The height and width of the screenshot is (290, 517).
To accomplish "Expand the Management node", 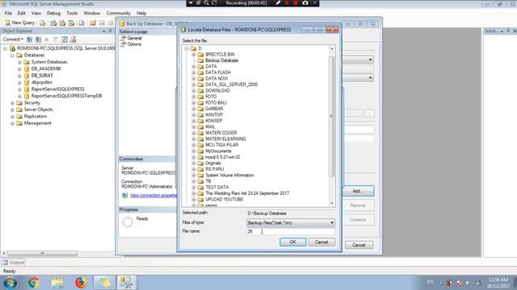I will [x=13, y=123].
